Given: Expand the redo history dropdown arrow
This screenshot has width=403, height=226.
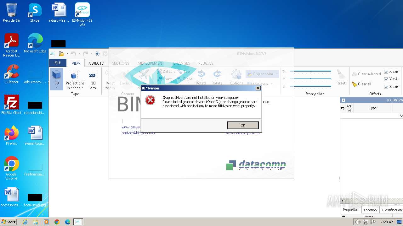Looking at the screenshot, I should [91, 54].
